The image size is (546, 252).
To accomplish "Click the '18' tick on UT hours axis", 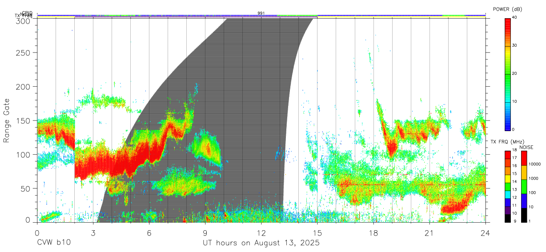I will [373, 233].
